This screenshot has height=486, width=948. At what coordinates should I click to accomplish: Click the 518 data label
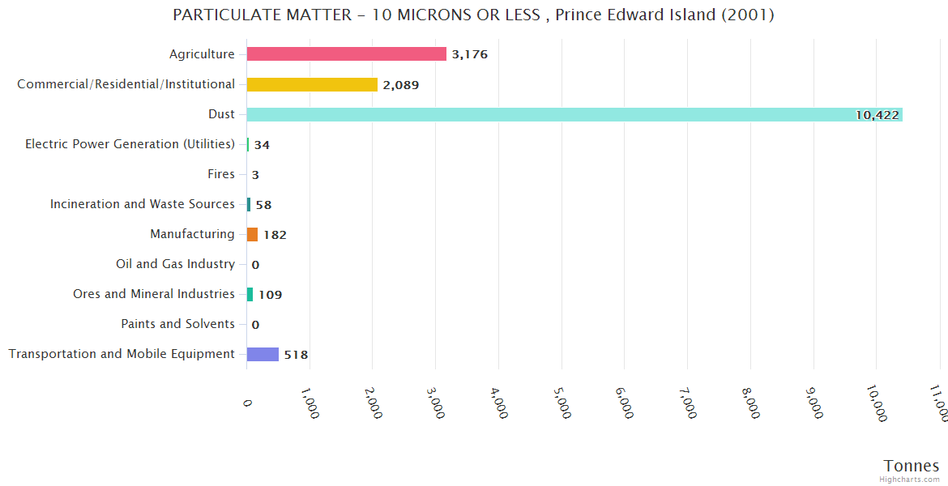coord(296,355)
